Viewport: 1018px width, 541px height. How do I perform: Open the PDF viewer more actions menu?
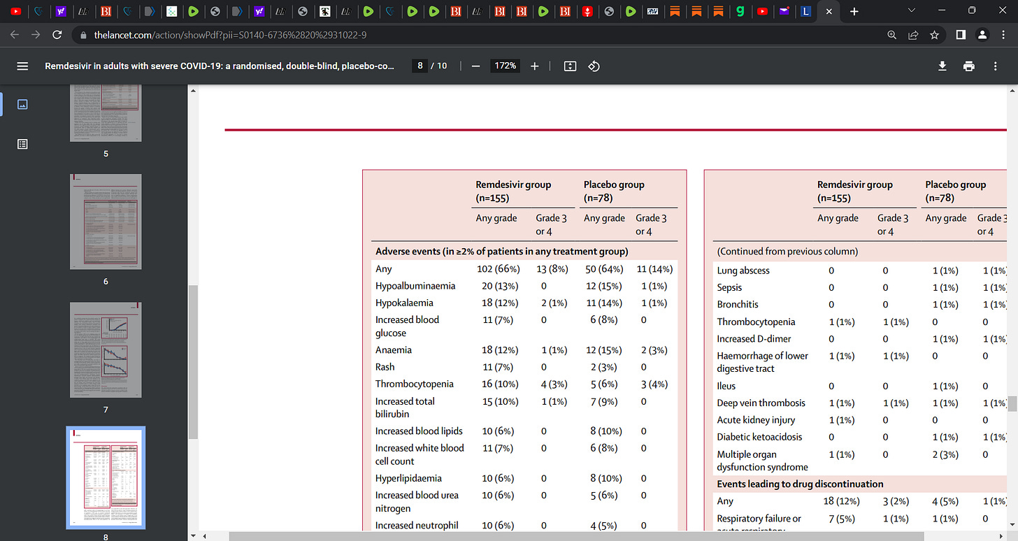[x=995, y=66]
